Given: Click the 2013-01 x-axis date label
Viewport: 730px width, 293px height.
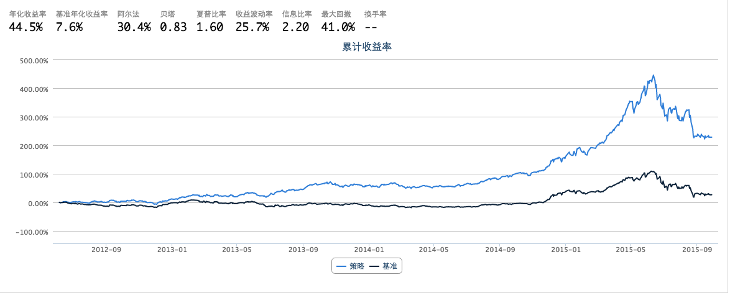Looking at the screenshot, I should pos(171,250).
